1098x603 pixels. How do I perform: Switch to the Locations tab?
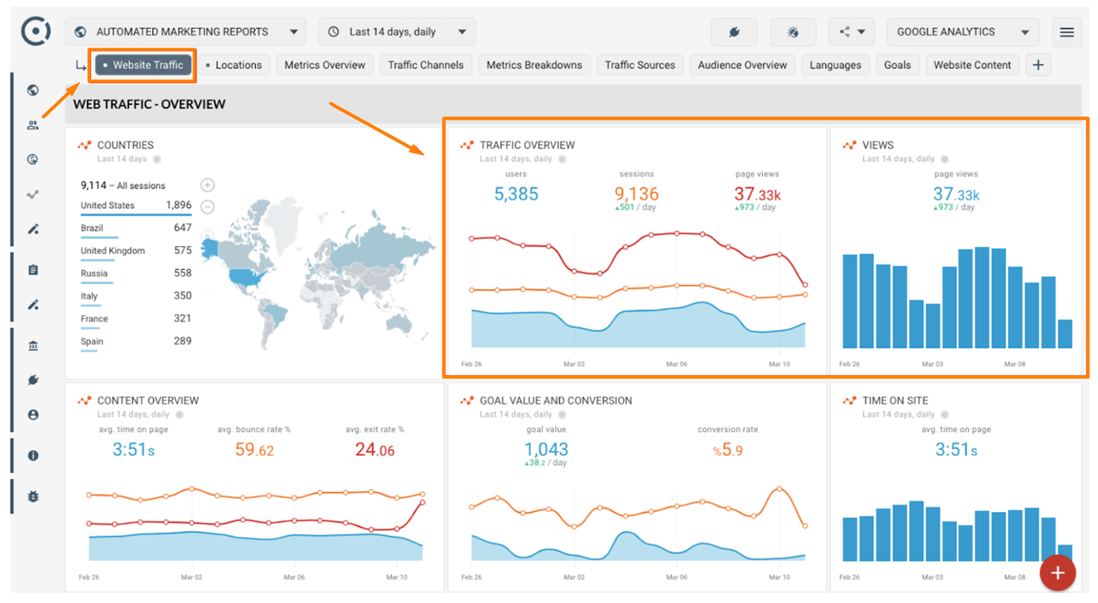234,65
